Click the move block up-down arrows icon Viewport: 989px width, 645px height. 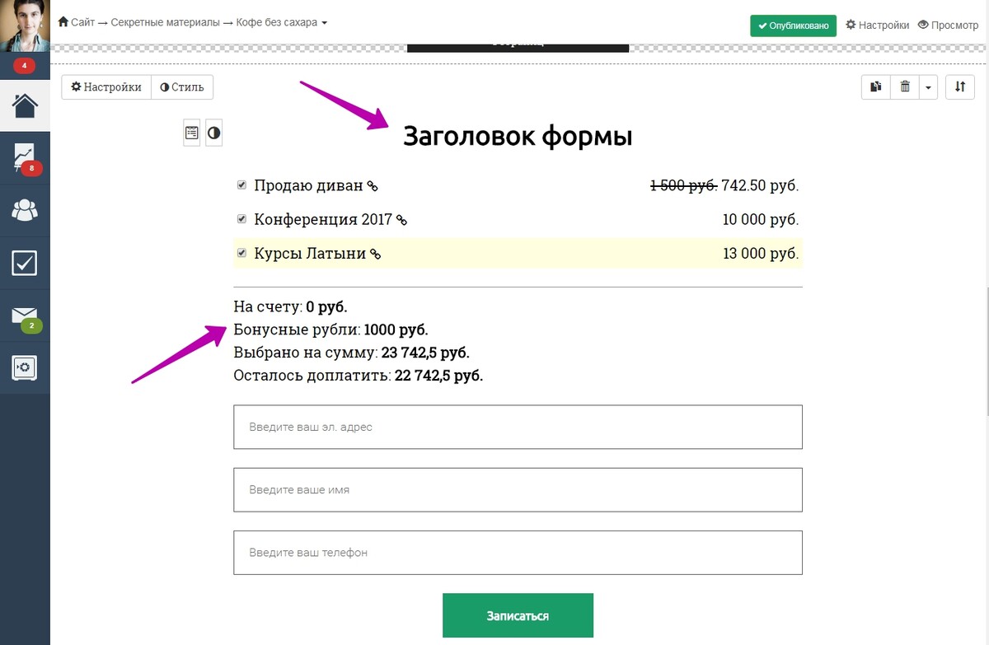click(x=960, y=86)
